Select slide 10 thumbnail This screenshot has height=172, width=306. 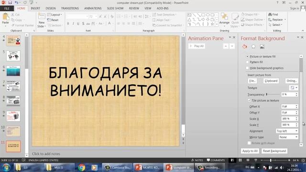[13, 131]
